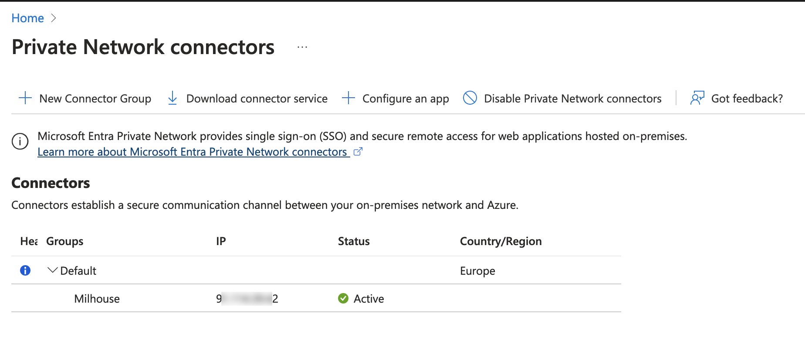This screenshot has width=805, height=348.
Task: Open the Milhouse connector
Action: 97,299
